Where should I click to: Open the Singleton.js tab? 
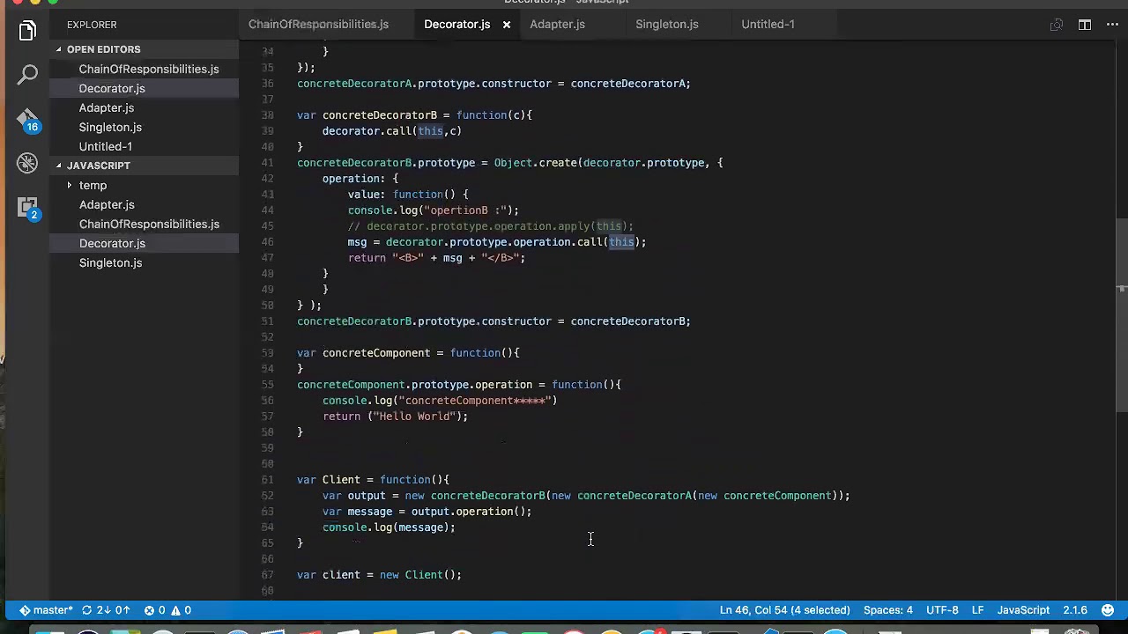click(x=666, y=25)
